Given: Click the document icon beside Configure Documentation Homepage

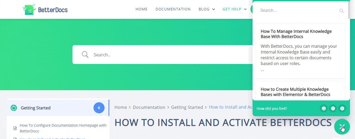Looking at the screenshot, I should click(x=15, y=128).
